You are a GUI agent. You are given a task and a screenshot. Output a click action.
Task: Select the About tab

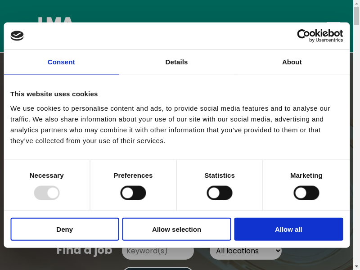point(292,62)
